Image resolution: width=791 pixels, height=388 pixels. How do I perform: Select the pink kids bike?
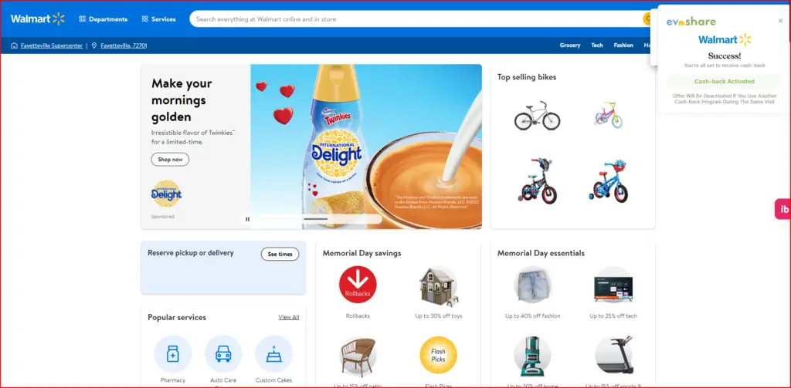(x=609, y=115)
